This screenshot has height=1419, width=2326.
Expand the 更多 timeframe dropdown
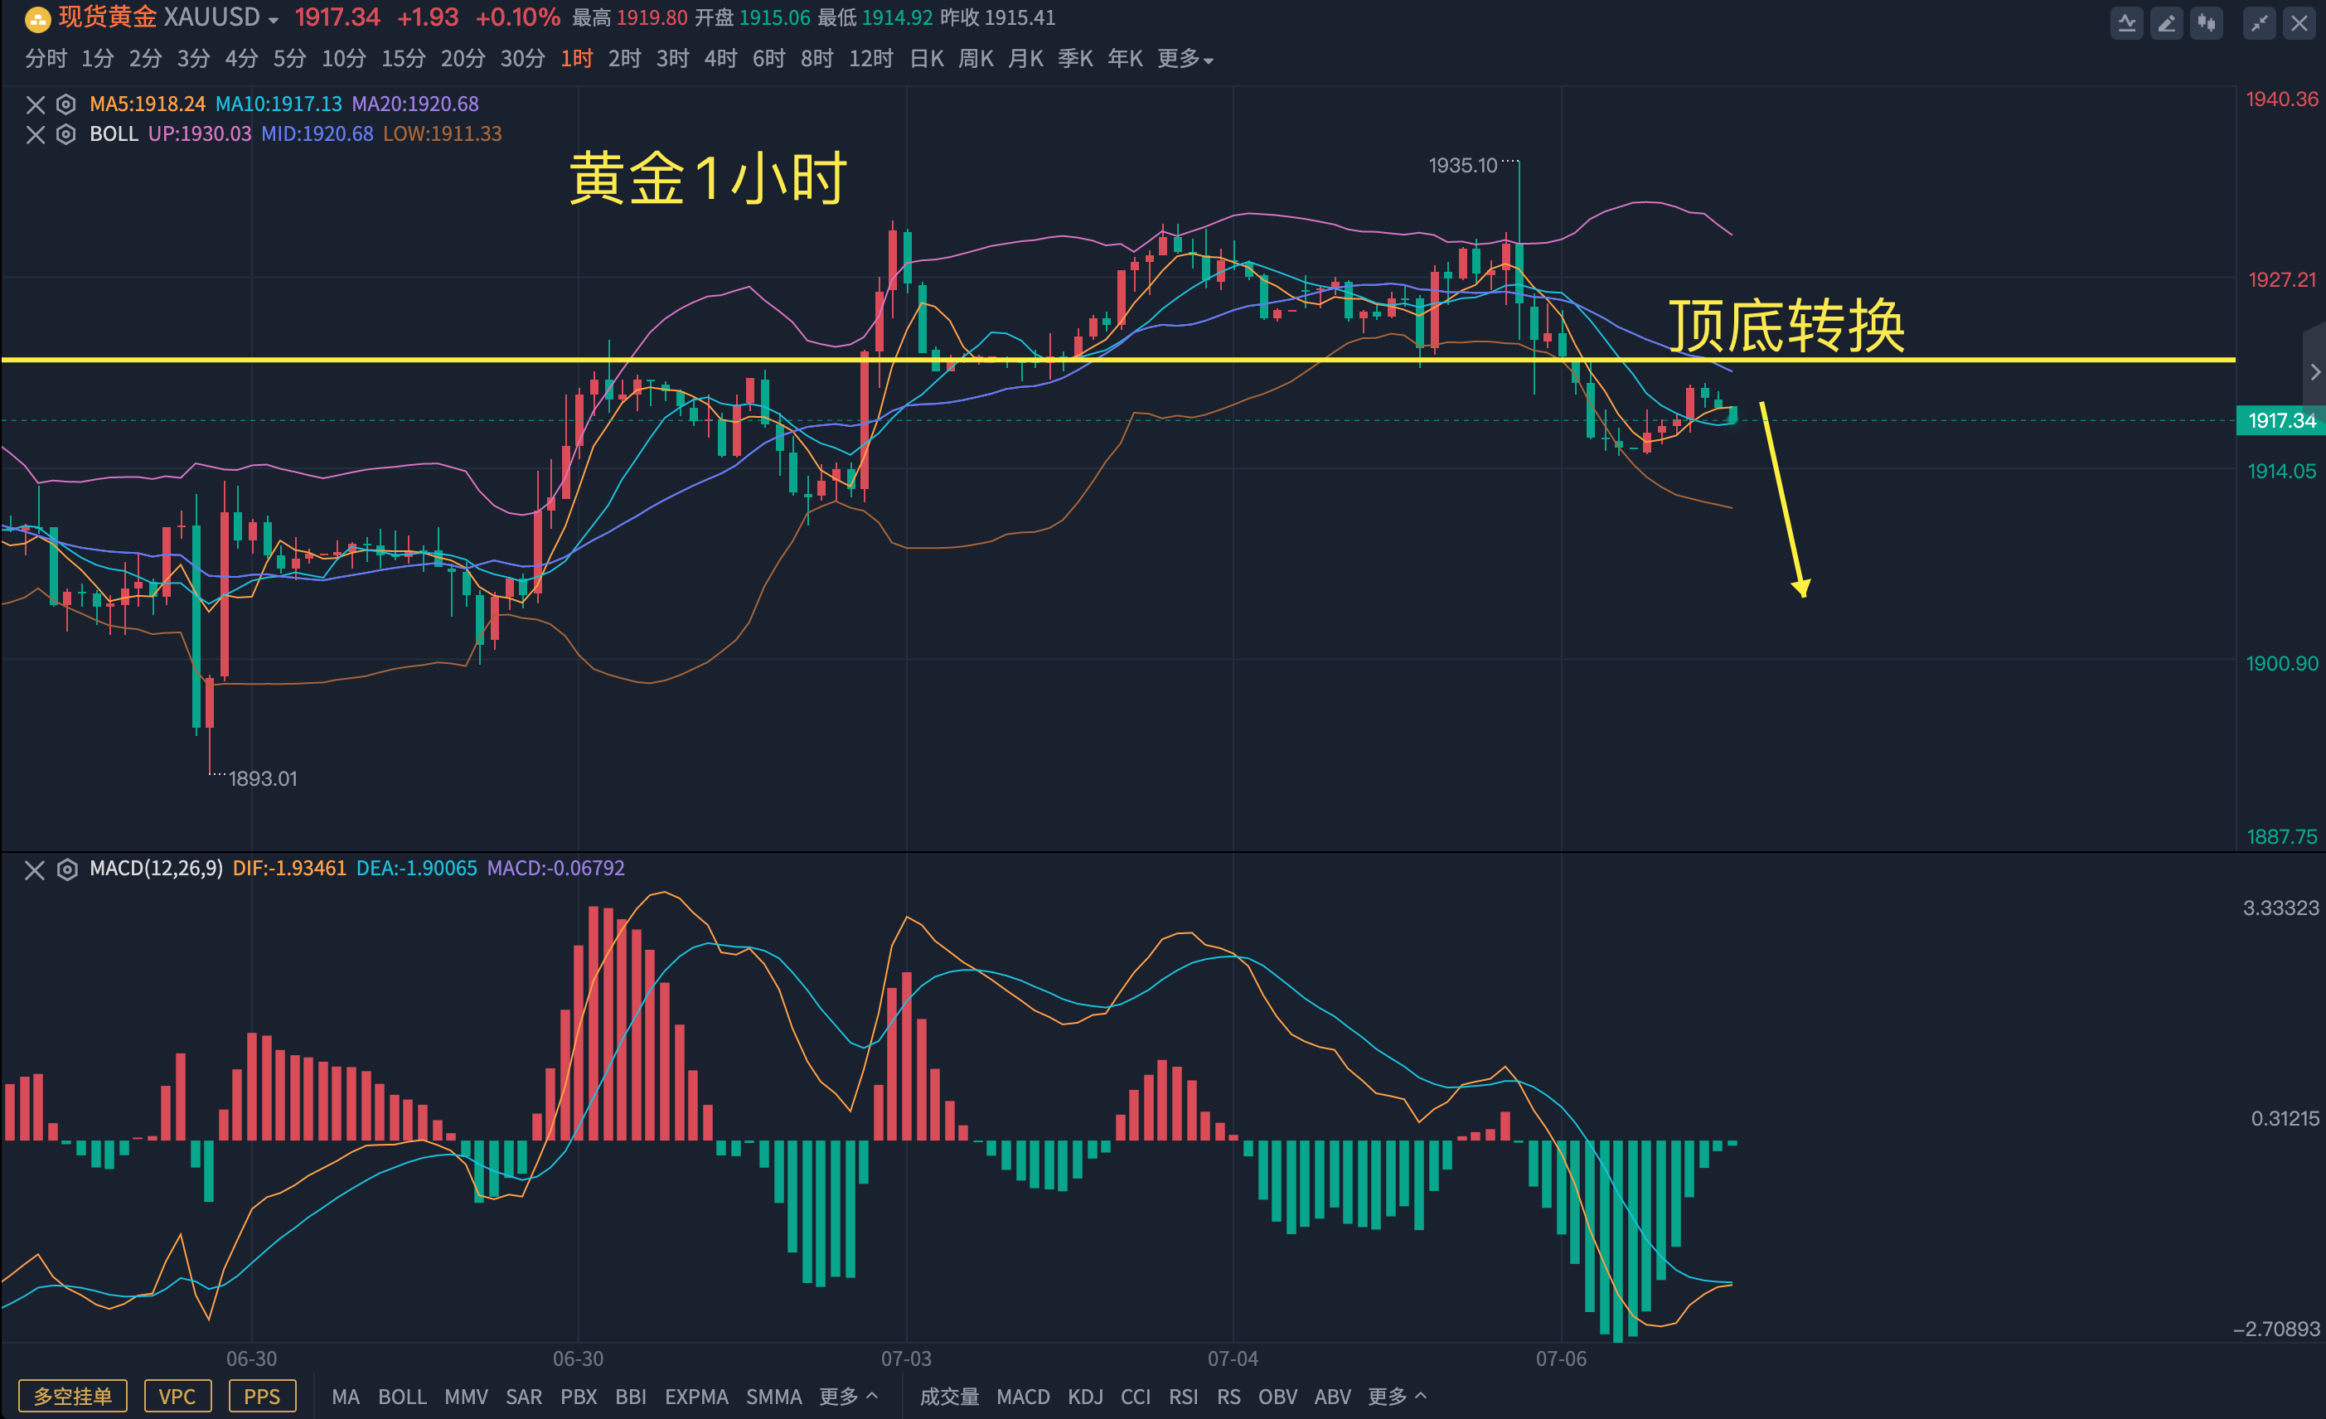coord(1185,59)
